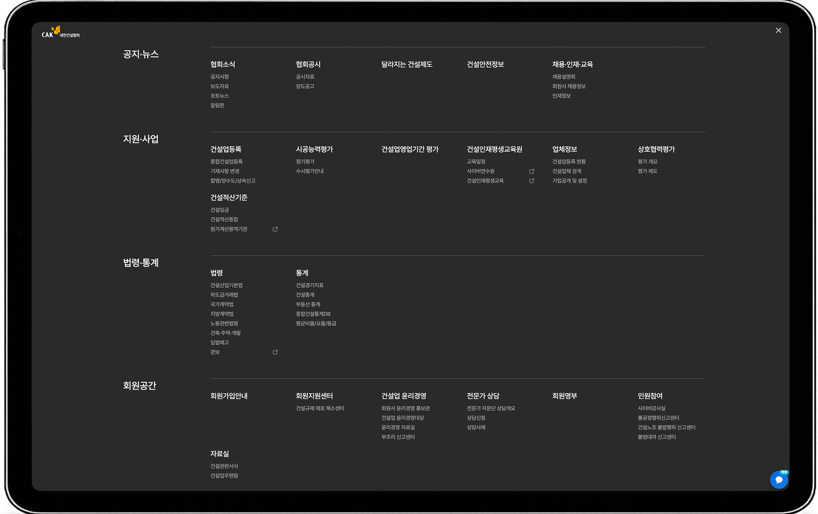The image size is (818, 514).
Task: Open 기재사항 변경 link
Action: (x=225, y=171)
